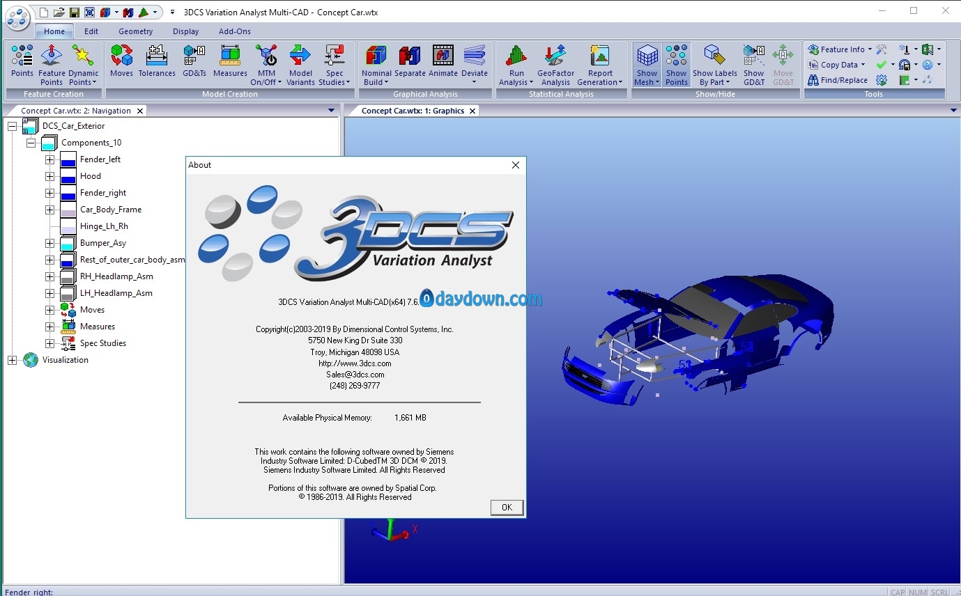
Task: Select the Concept Car.wtx Navigation tab
Action: [76, 111]
